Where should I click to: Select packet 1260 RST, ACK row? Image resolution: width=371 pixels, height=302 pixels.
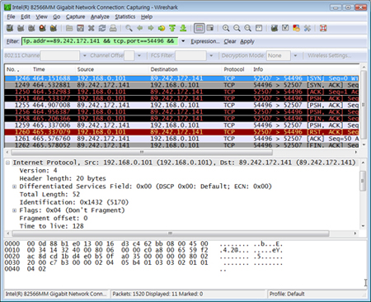point(181,132)
